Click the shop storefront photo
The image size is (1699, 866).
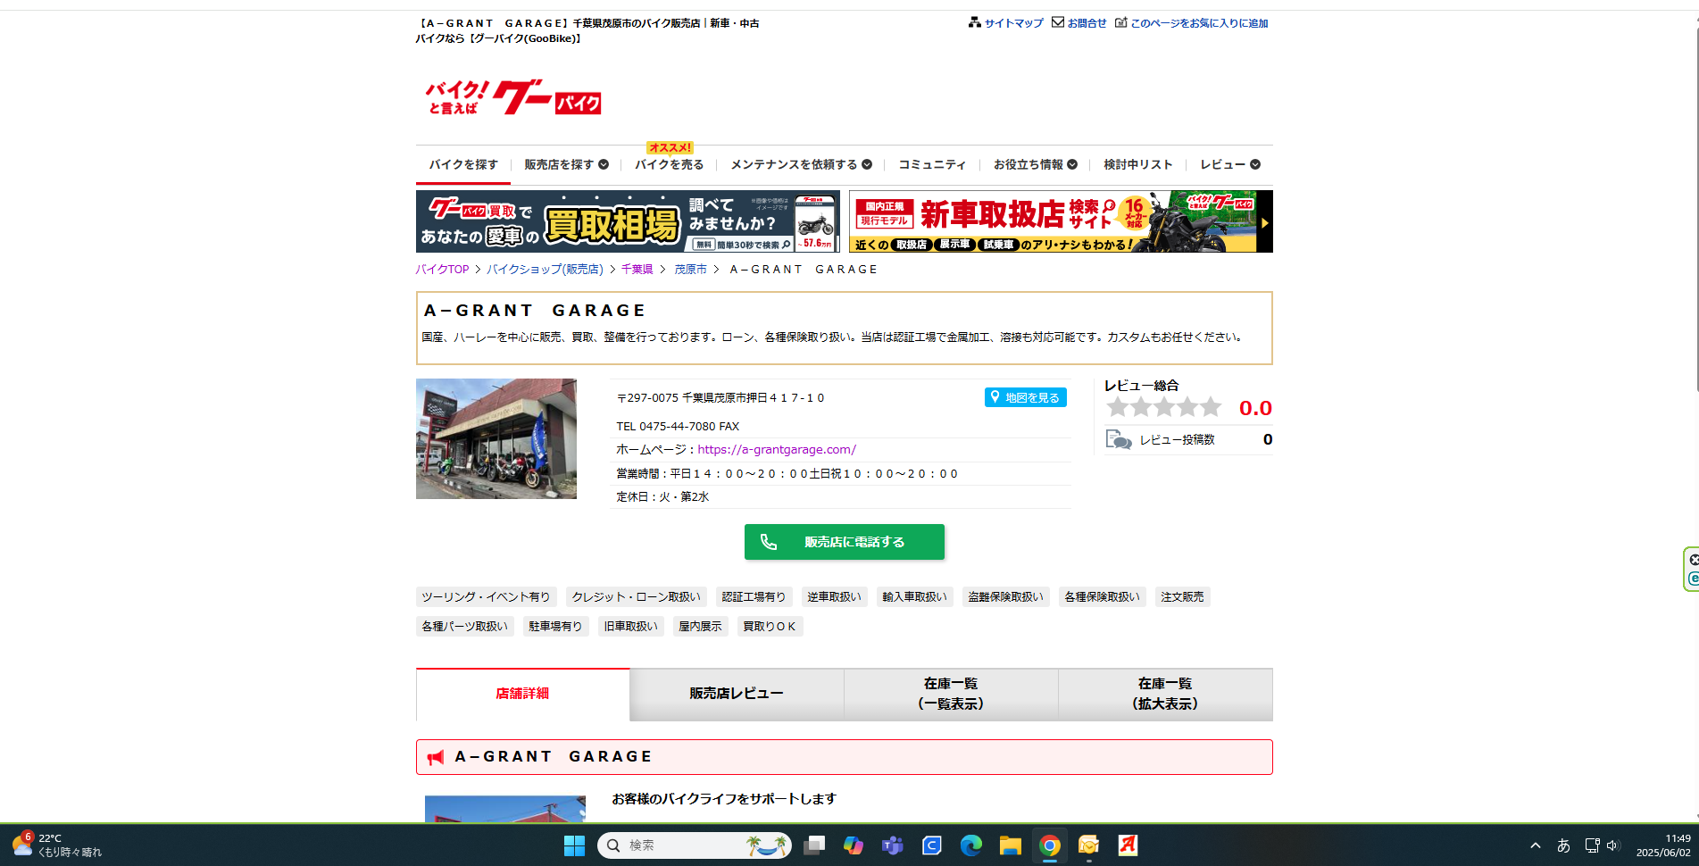click(x=496, y=438)
